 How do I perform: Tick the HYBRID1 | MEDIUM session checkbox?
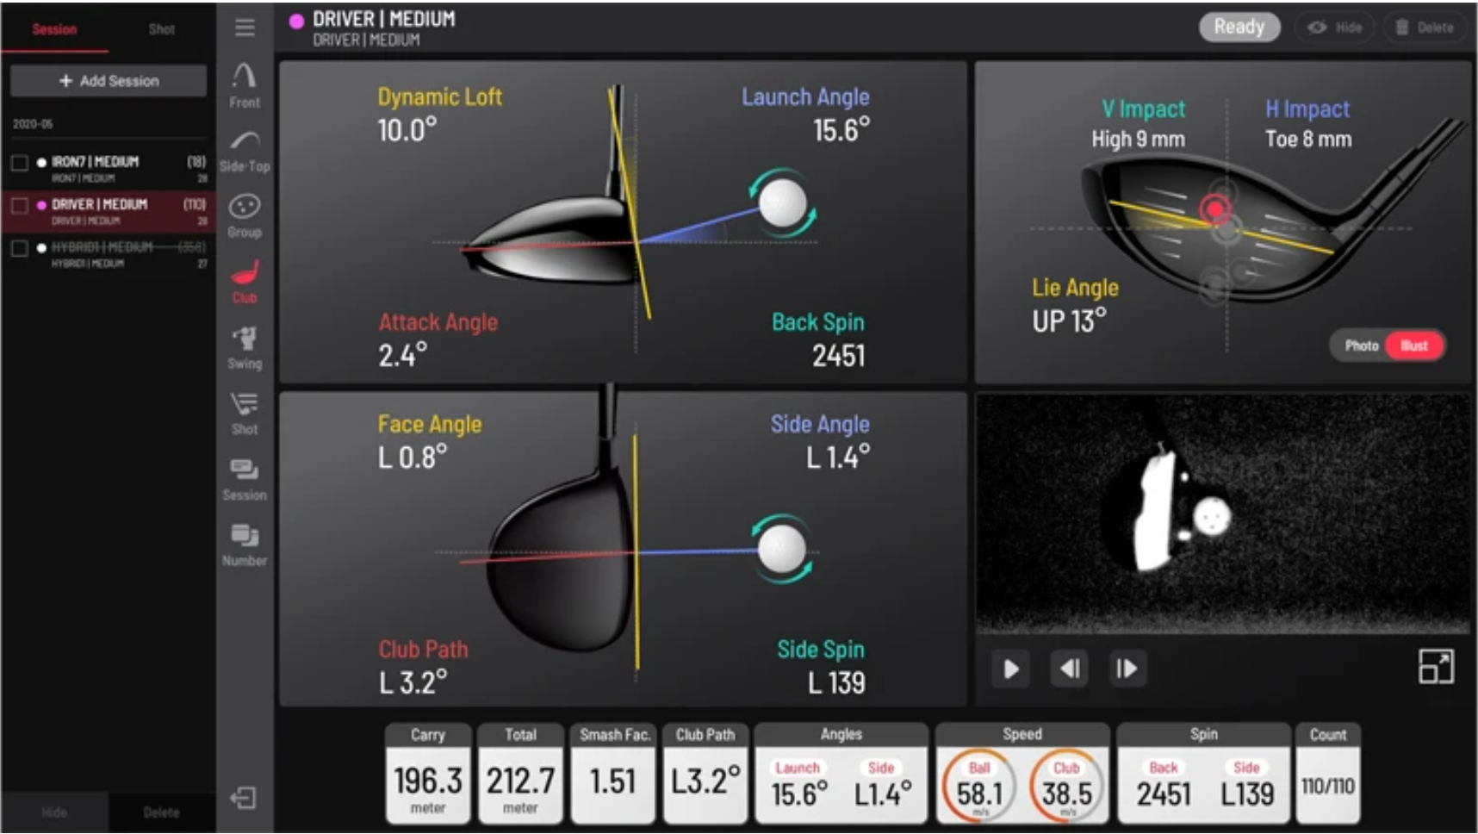(20, 249)
